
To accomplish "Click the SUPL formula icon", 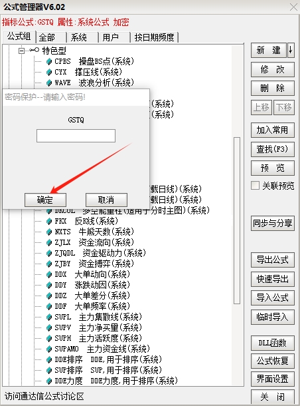I will click(x=49, y=317).
